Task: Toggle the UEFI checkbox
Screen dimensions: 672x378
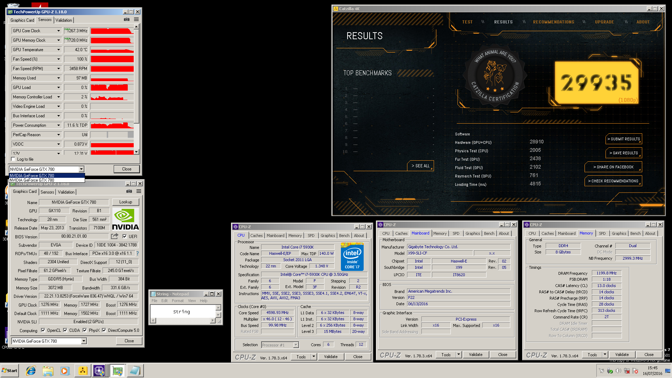Action: [x=125, y=236]
